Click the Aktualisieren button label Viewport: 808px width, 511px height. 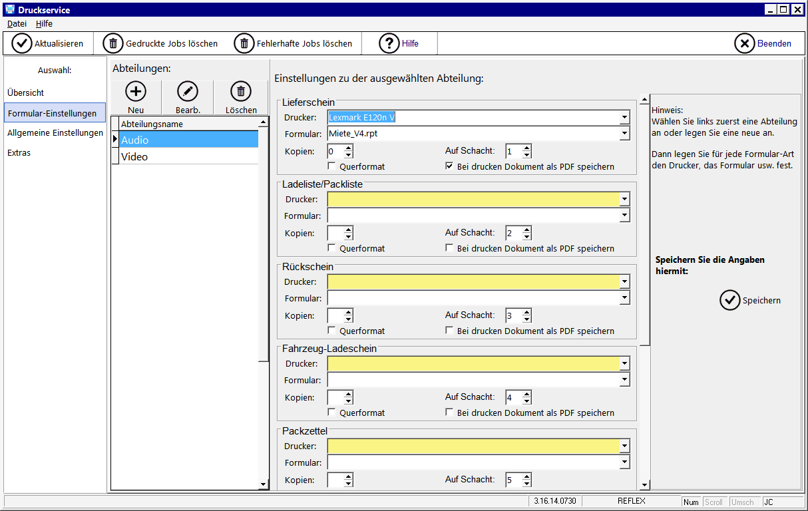(59, 43)
